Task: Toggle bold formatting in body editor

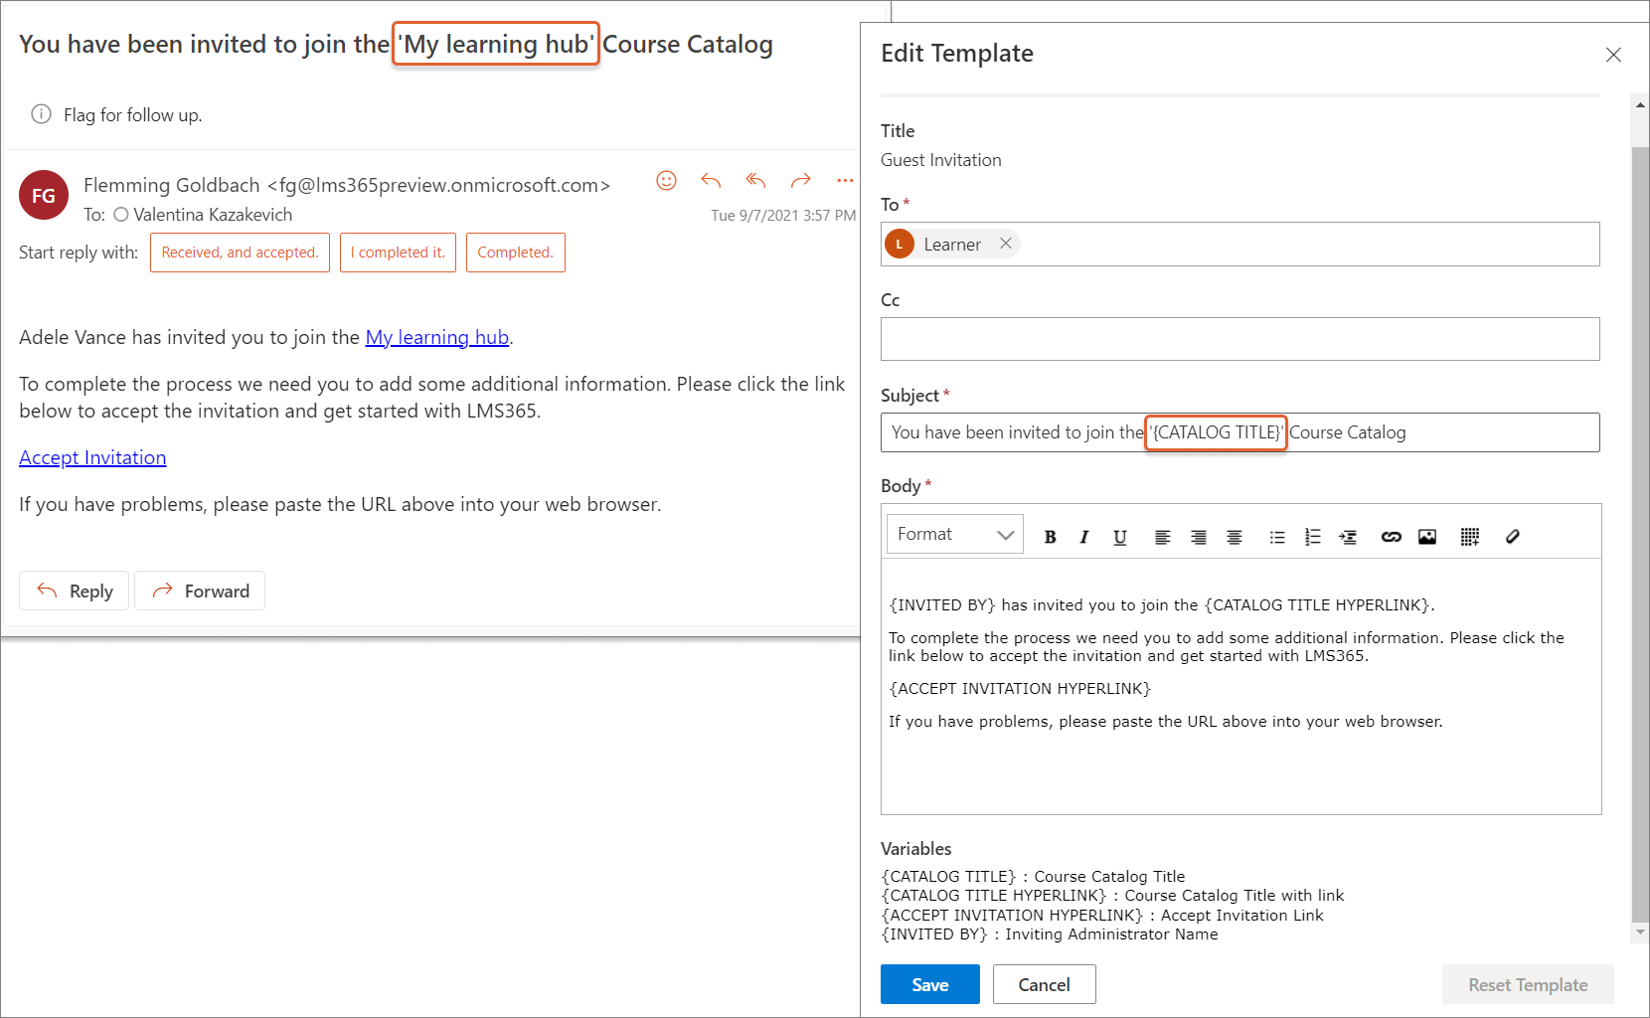Action: 1050,537
